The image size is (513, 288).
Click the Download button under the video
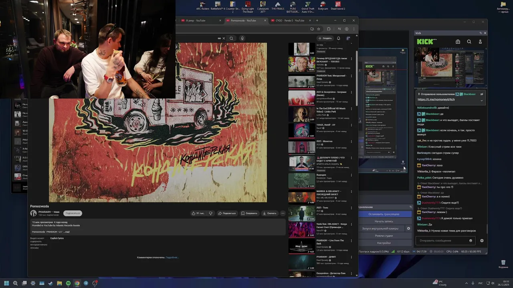point(269,213)
